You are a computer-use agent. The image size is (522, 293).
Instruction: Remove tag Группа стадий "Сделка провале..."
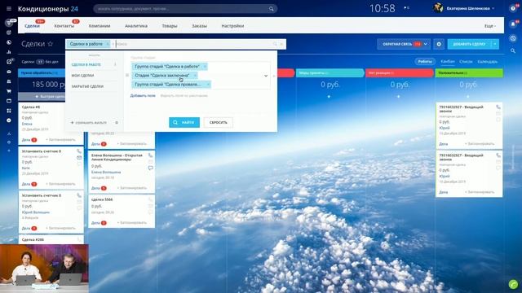point(208,85)
